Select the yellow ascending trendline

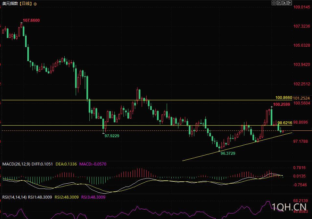pos(237,147)
